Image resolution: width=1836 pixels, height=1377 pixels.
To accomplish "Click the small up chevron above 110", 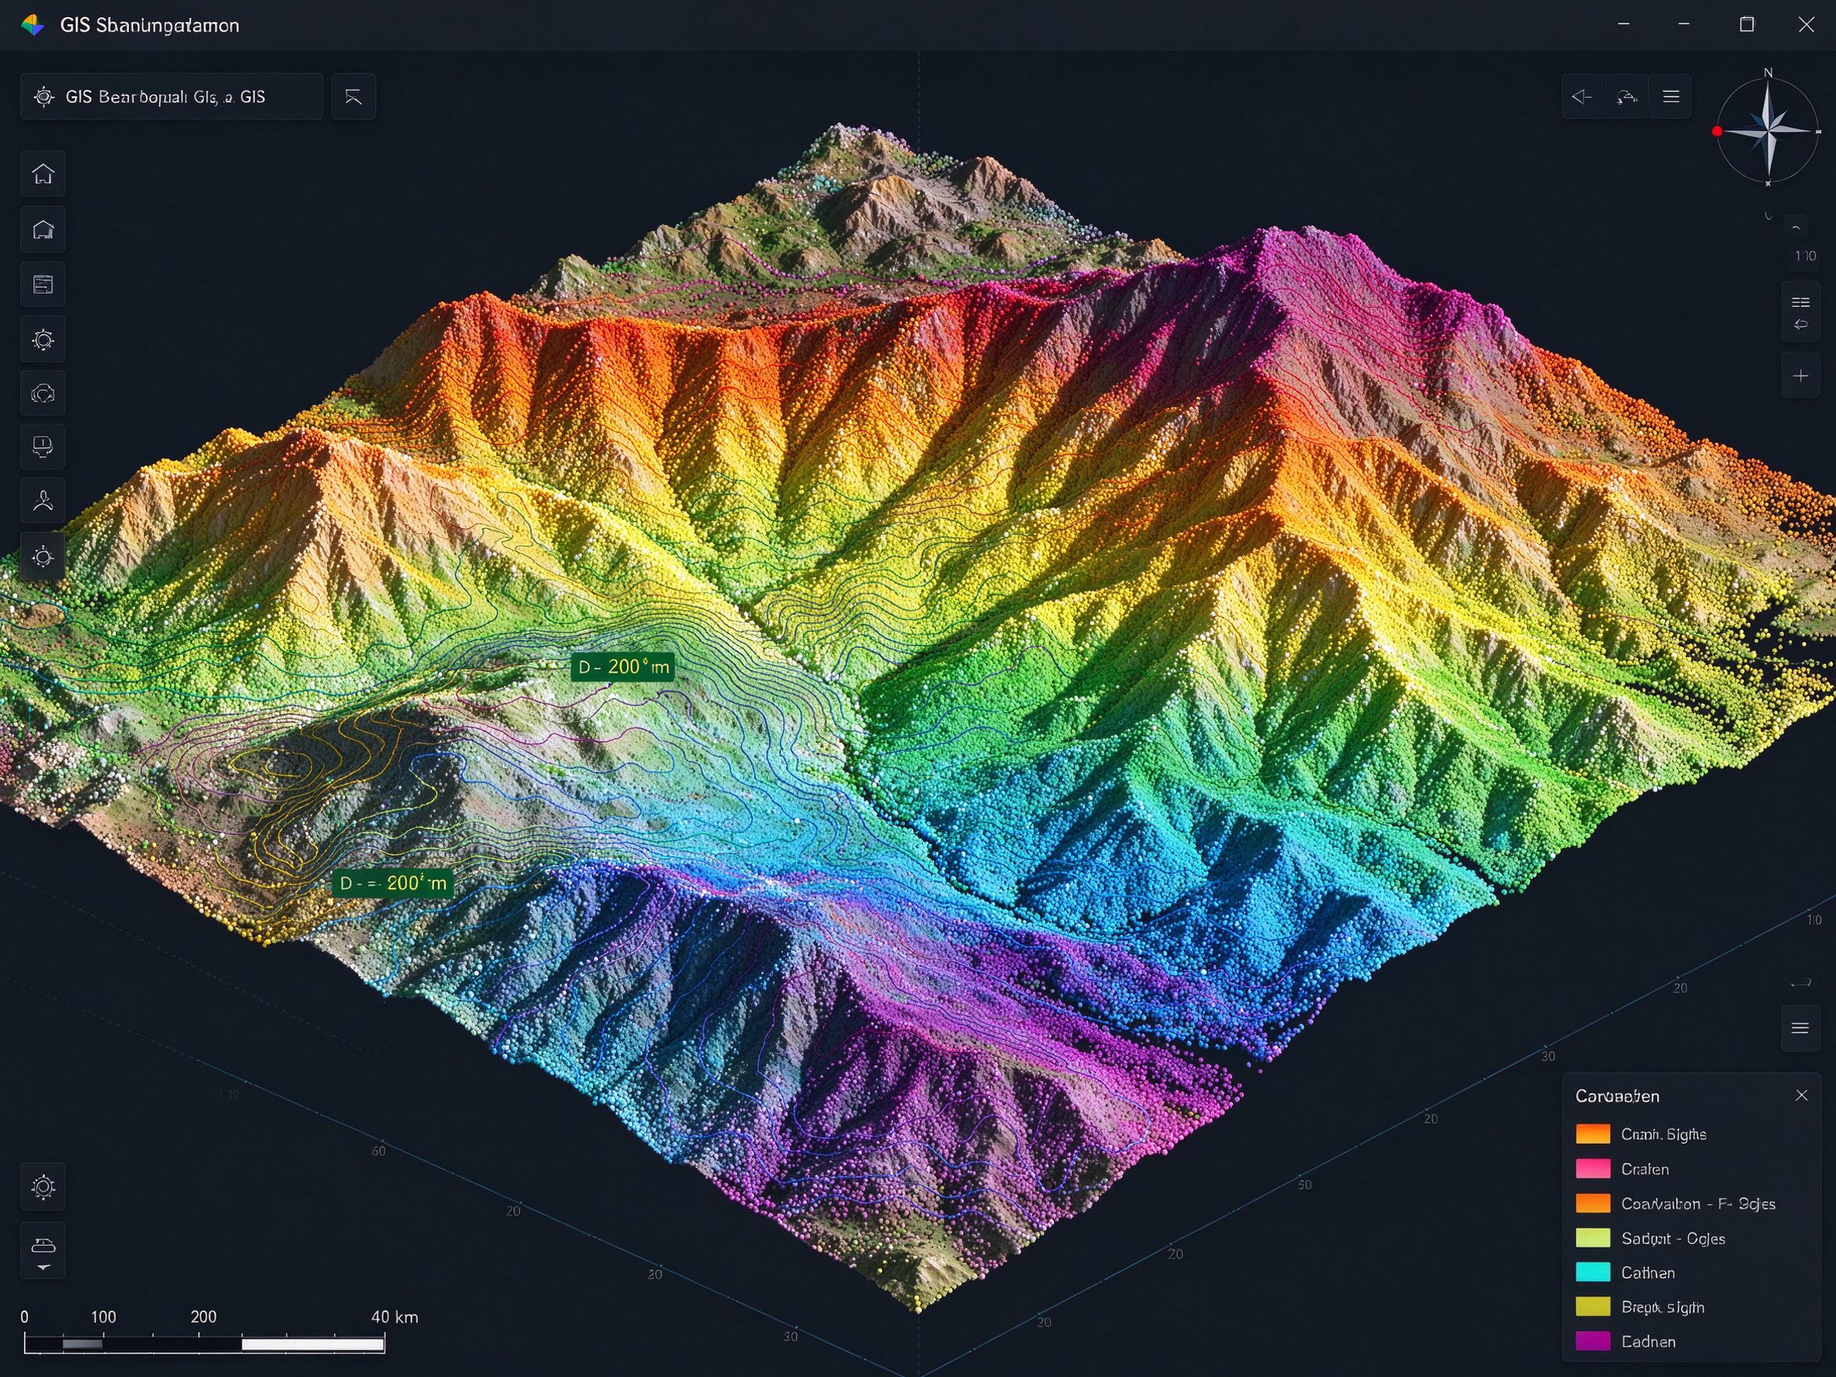I will pos(1796,228).
